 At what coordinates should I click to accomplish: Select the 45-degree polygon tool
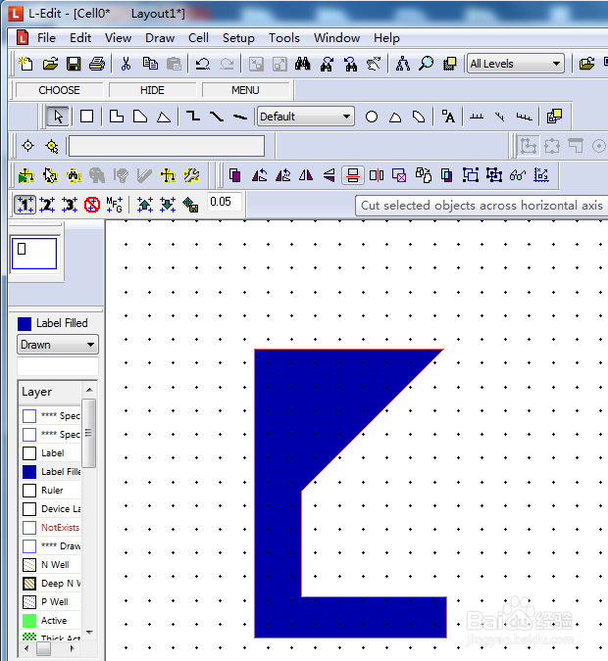click(x=140, y=117)
